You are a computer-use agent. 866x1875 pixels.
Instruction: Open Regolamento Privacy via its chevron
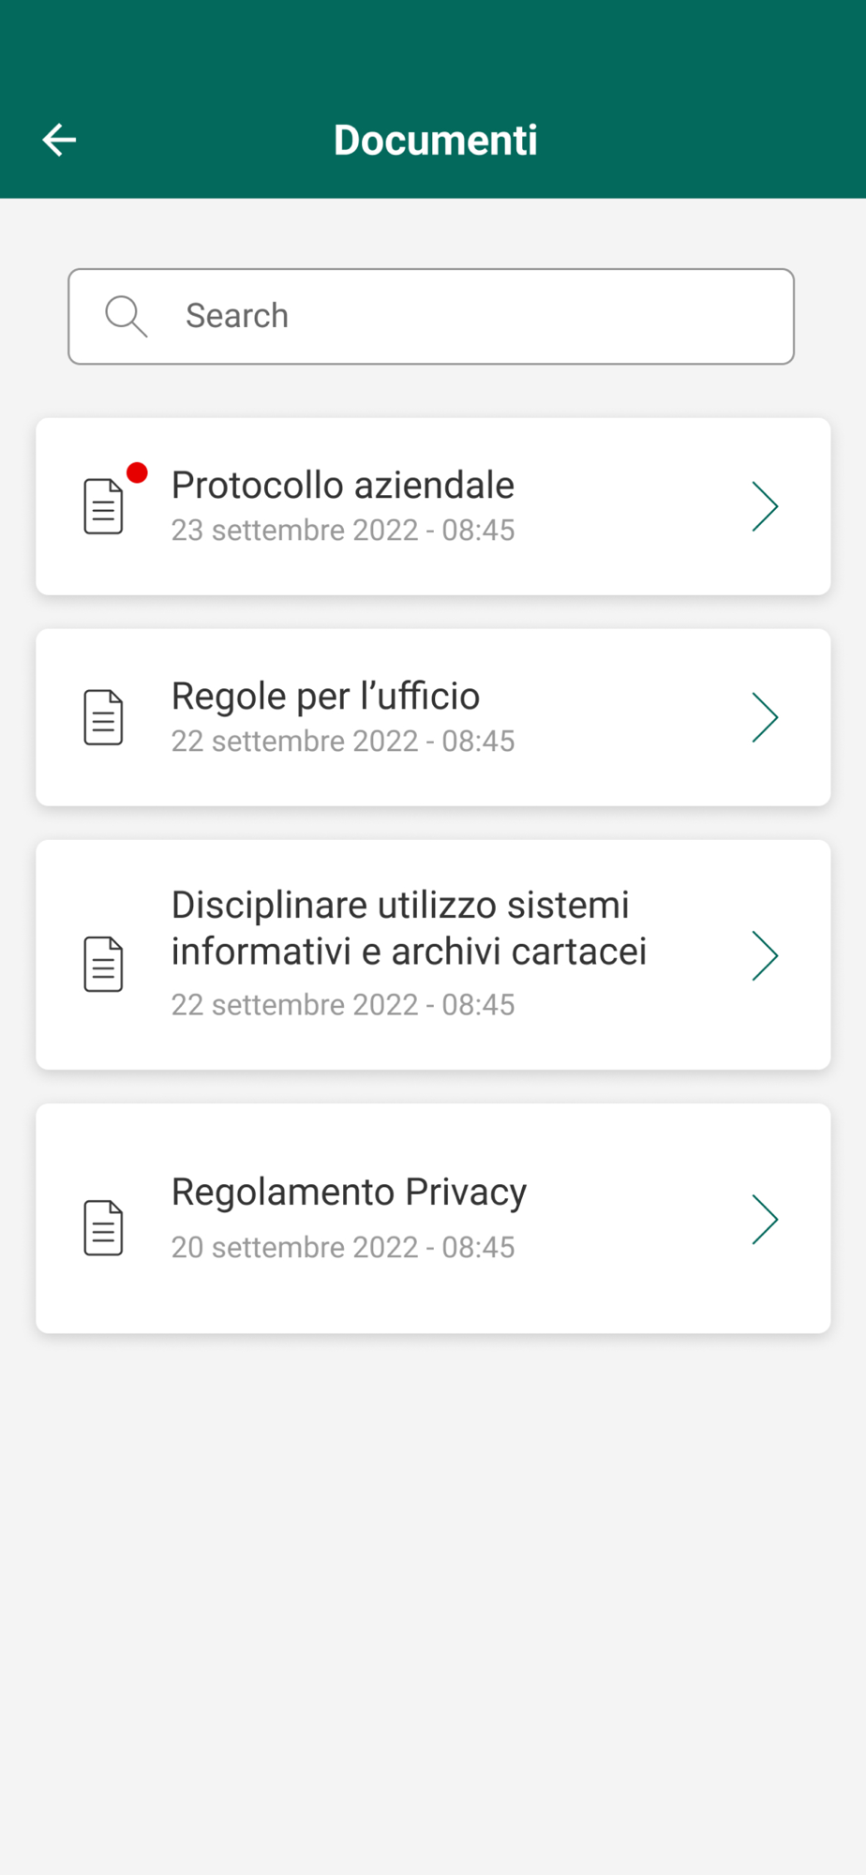point(765,1219)
